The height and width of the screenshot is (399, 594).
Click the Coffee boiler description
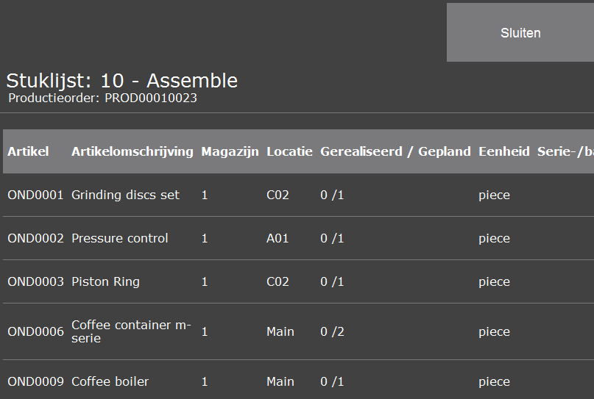[110, 381]
